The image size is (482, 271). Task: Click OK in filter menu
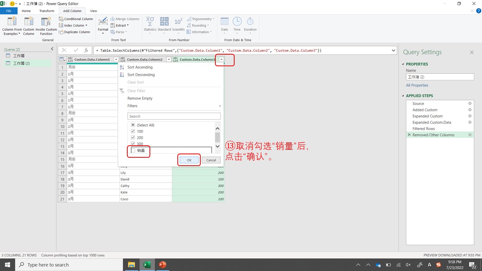(189, 160)
